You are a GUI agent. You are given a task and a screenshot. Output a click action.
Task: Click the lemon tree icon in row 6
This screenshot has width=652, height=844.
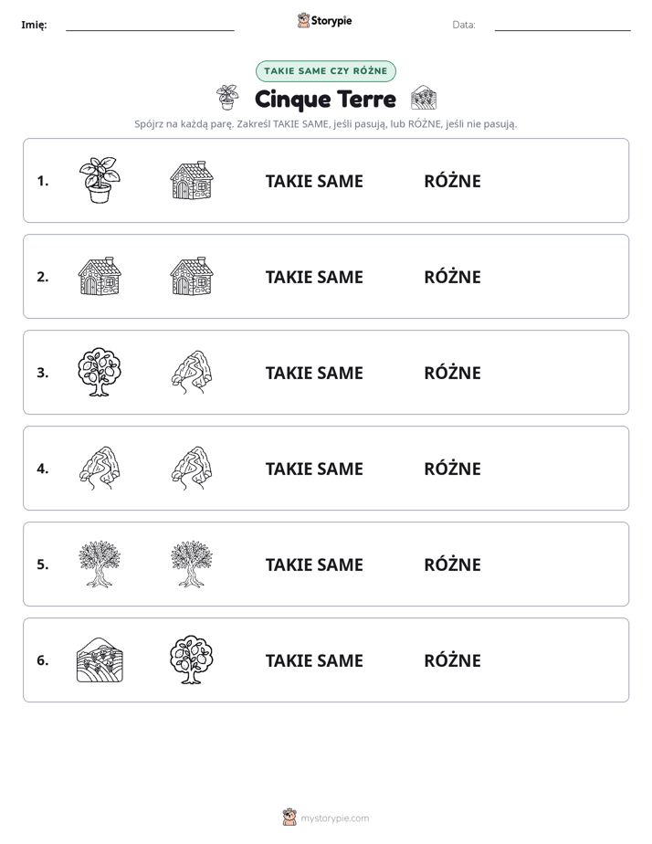point(192,659)
